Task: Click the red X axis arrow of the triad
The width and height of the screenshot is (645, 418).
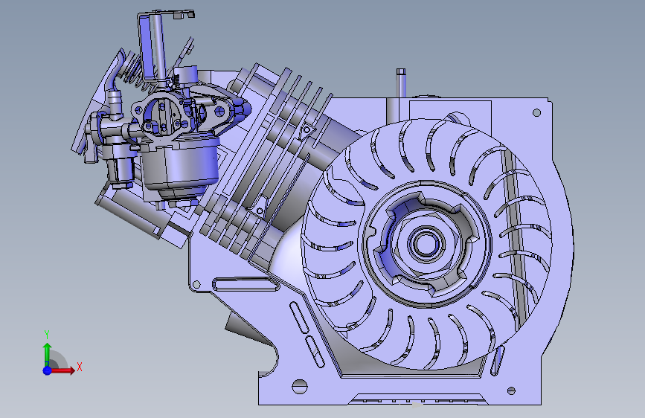Action: (62, 370)
